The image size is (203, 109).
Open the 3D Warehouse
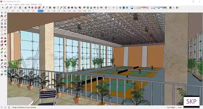[x=69, y=8]
